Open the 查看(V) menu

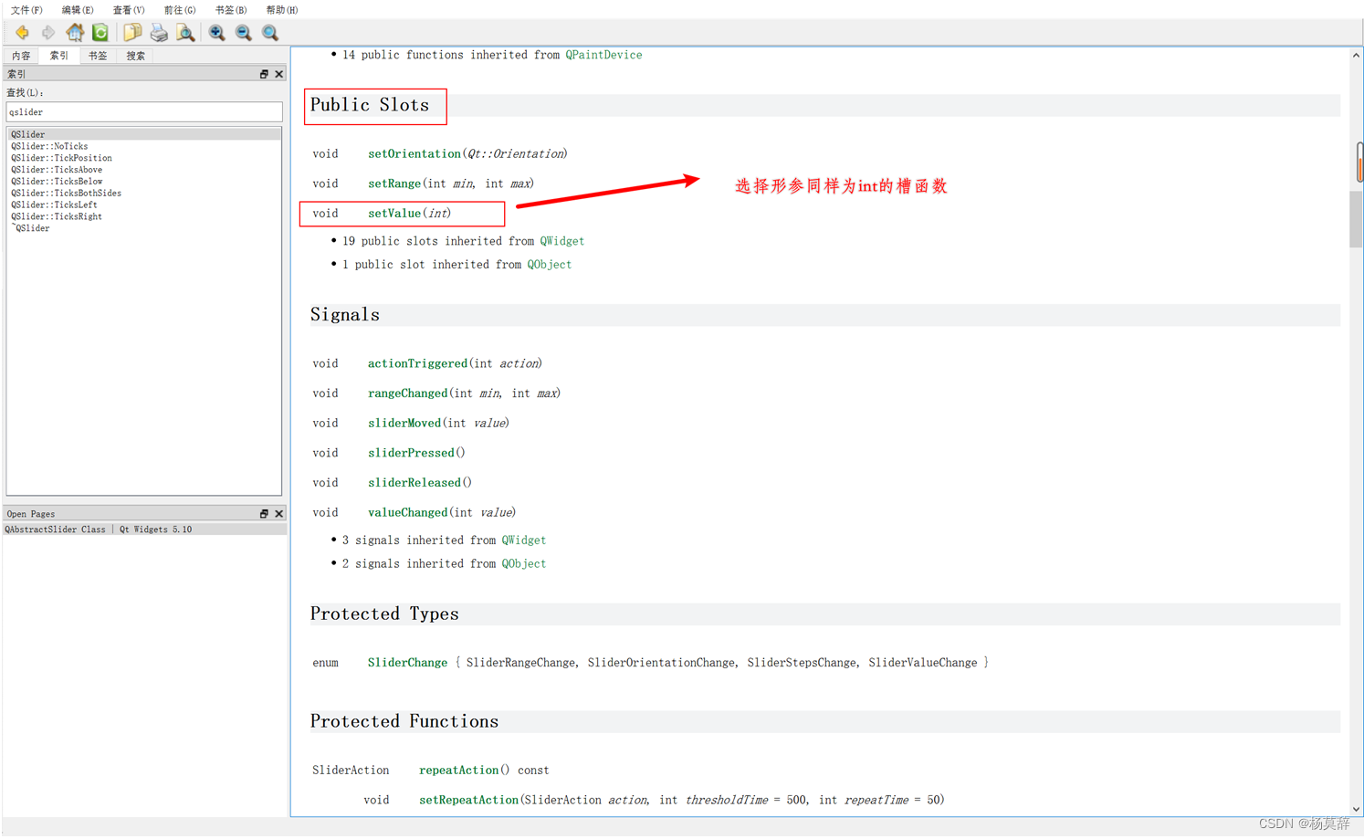point(129,10)
